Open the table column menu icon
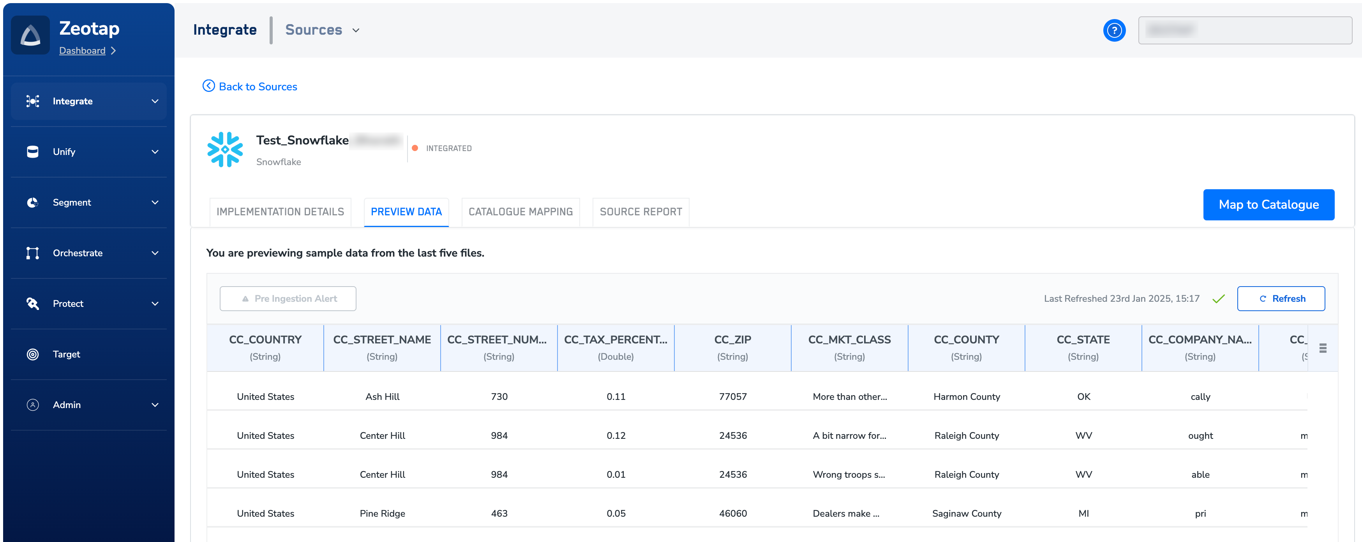The image size is (1362, 542). [x=1323, y=348]
